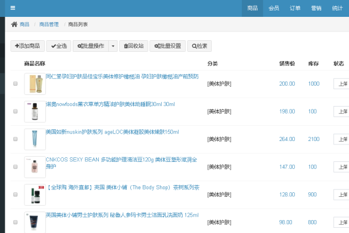
Task: Toggle the hamburger sidebar menu icon
Action: pyautogui.click(x=13, y=8)
